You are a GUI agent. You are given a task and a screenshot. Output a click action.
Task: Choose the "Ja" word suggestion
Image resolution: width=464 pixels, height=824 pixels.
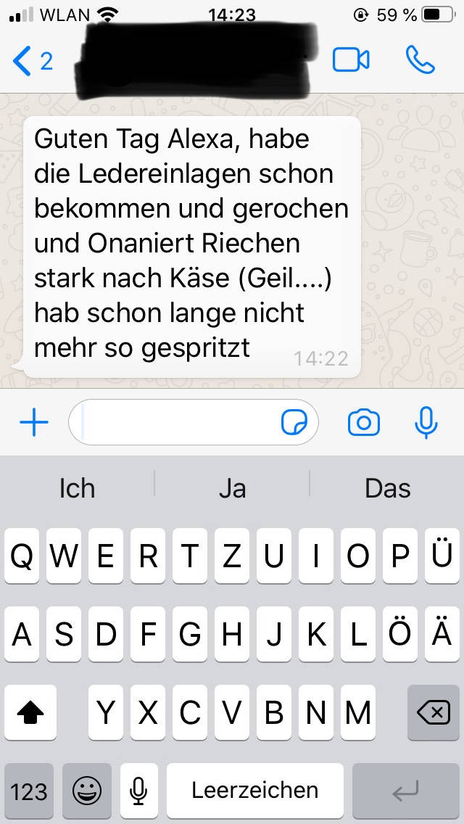pos(232,489)
